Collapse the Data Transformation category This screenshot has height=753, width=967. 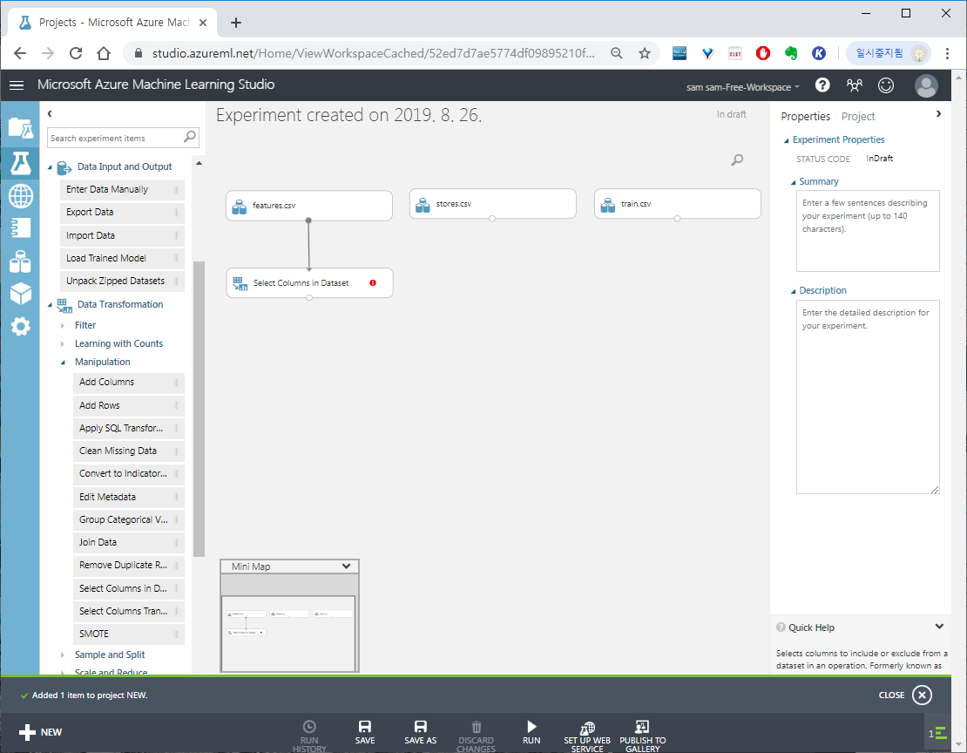[x=50, y=305]
